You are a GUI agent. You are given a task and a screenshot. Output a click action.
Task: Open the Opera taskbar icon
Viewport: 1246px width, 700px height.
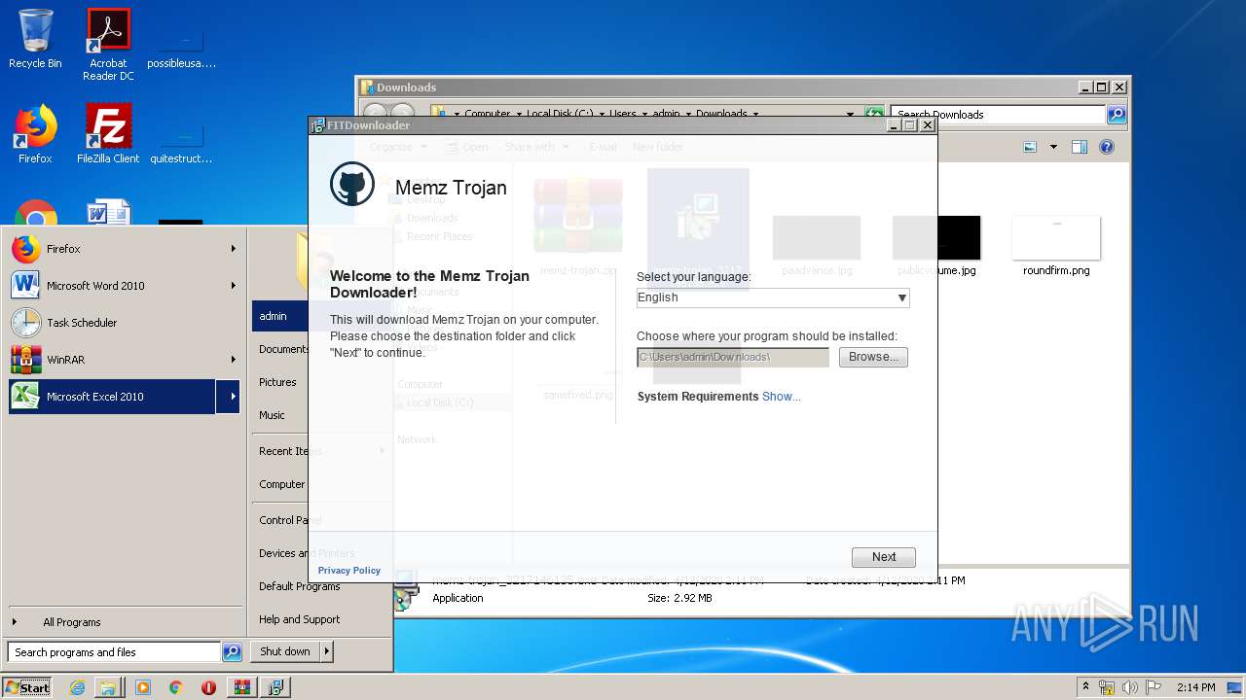pos(208,687)
